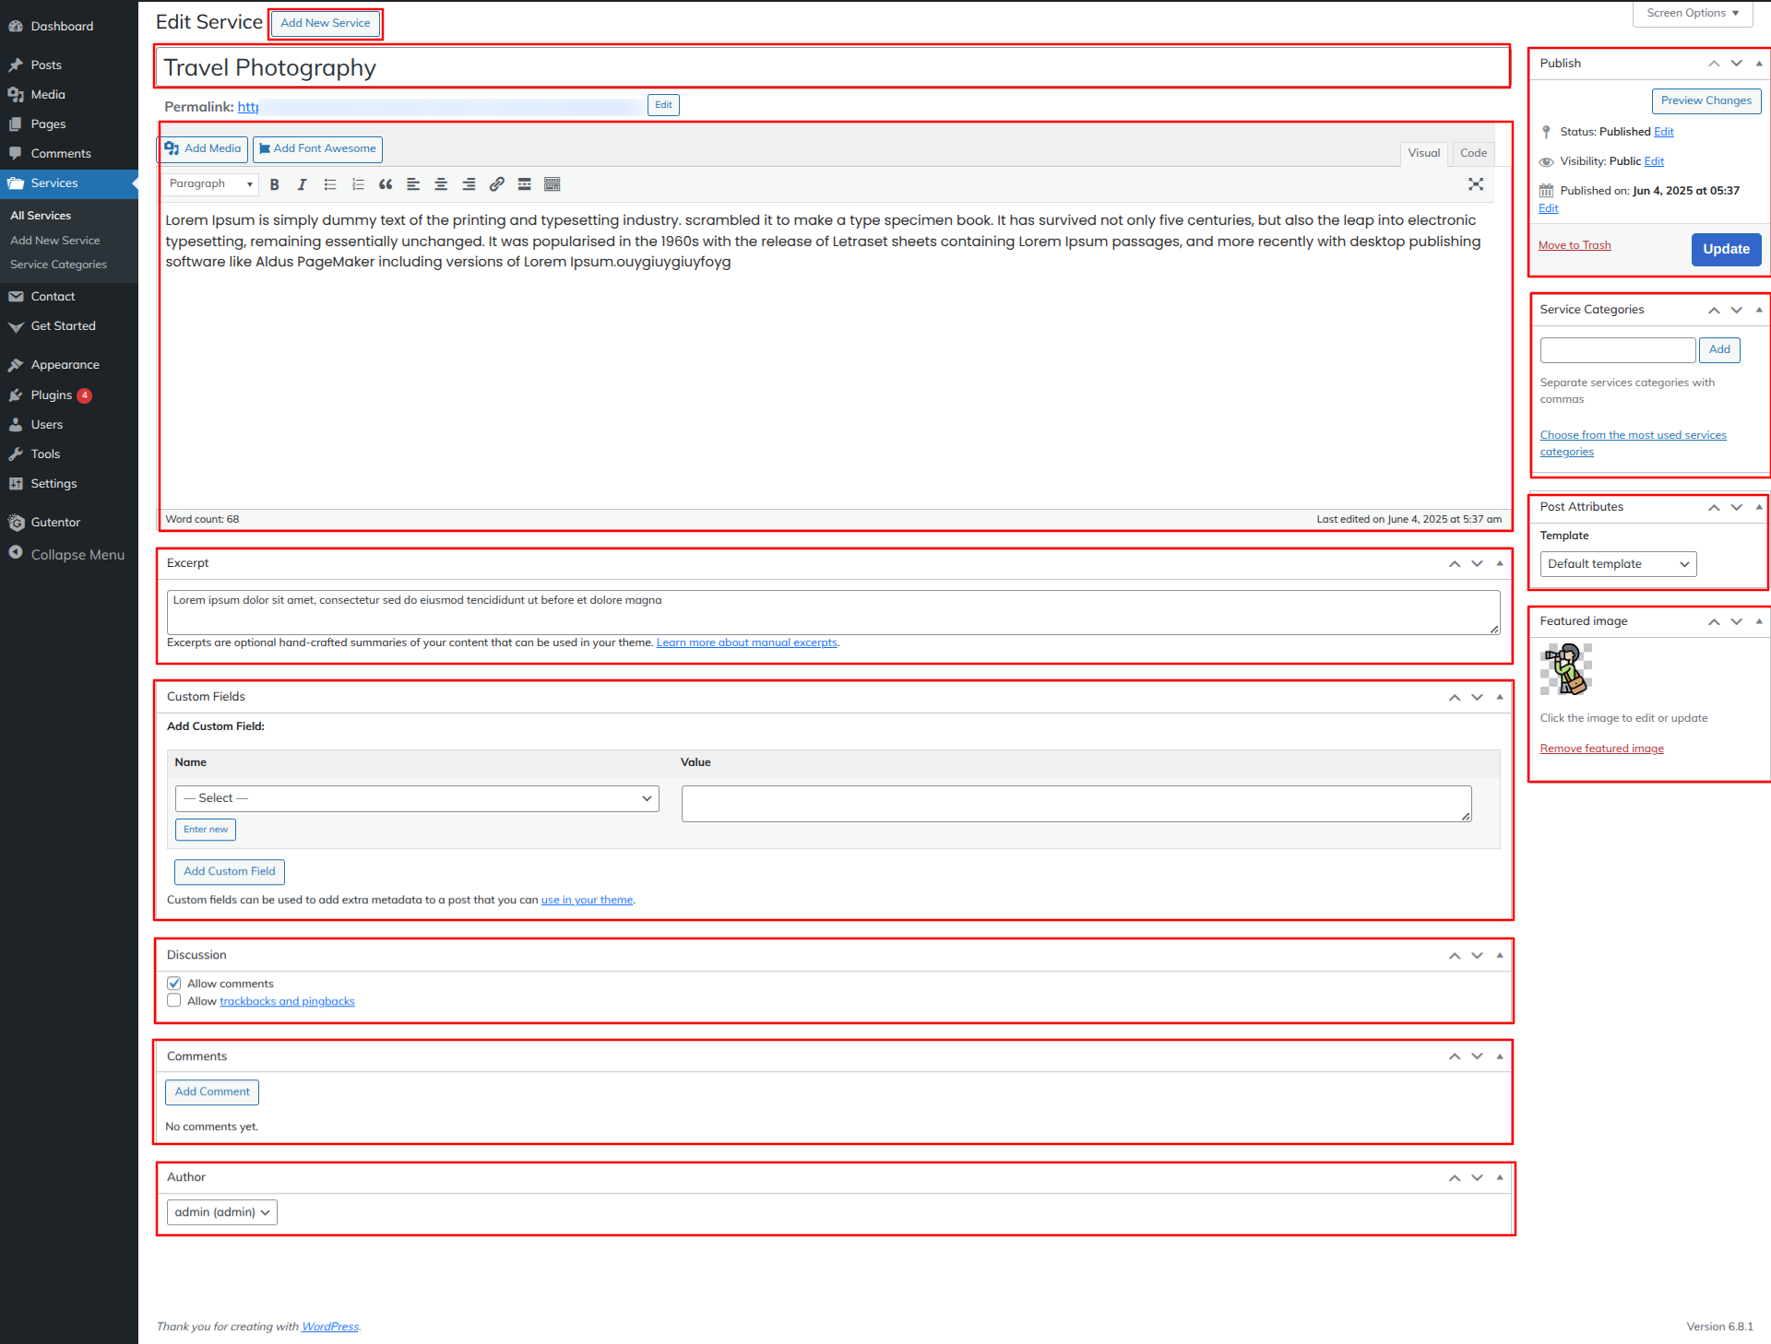
Task: Toggle bold formatting in editor toolbar
Action: tap(275, 184)
